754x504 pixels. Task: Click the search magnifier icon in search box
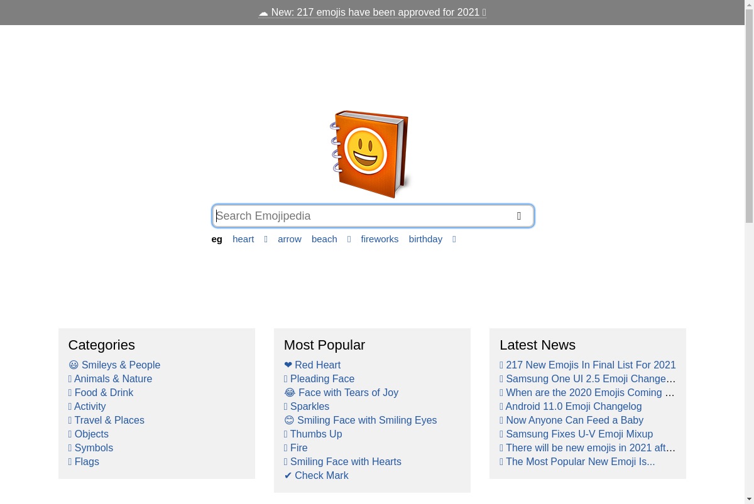pos(519,216)
